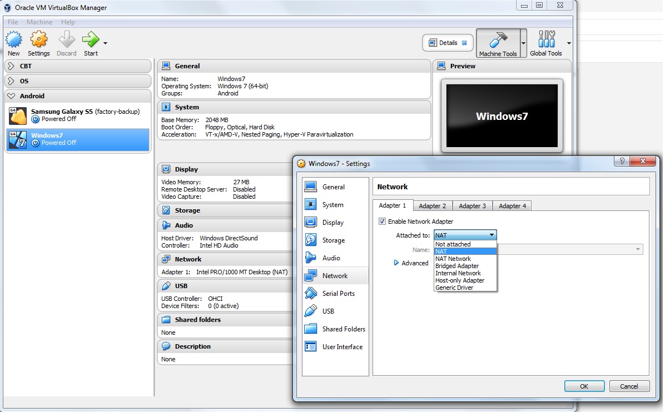Image resolution: width=665 pixels, height=413 pixels.
Task: Click the Windows7 preview thumbnail
Action: (x=502, y=115)
